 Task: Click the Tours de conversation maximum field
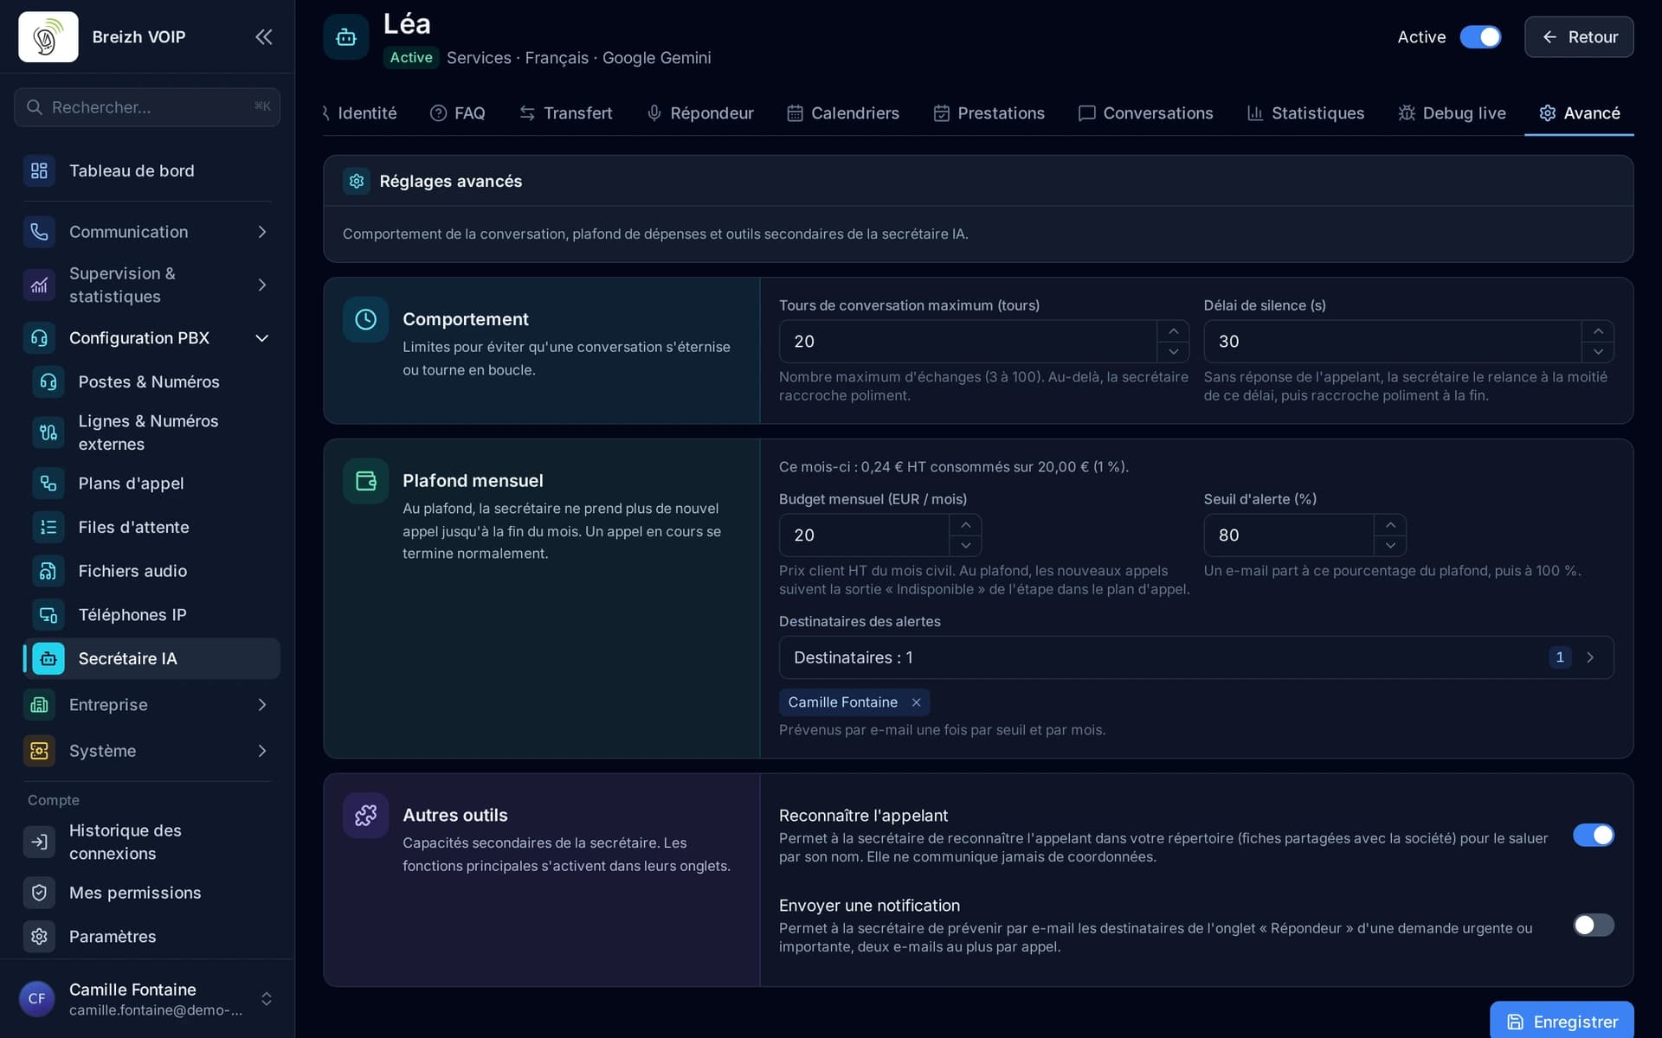[x=968, y=342]
